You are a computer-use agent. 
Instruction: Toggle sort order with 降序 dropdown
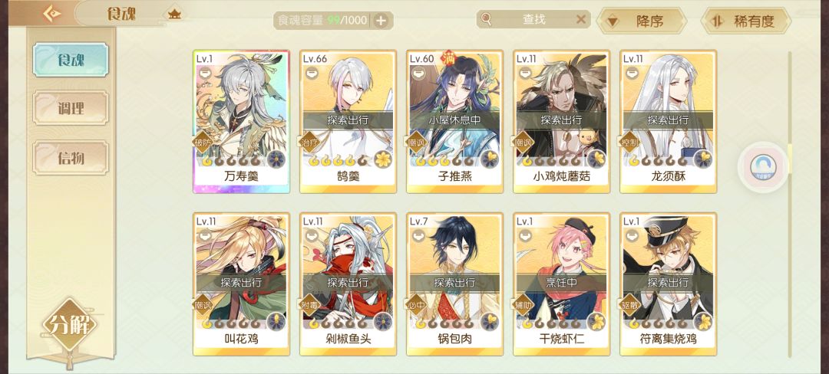(x=641, y=21)
